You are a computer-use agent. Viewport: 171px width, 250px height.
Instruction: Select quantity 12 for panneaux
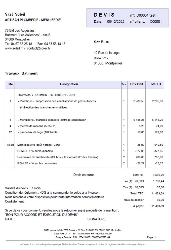click(10, 132)
